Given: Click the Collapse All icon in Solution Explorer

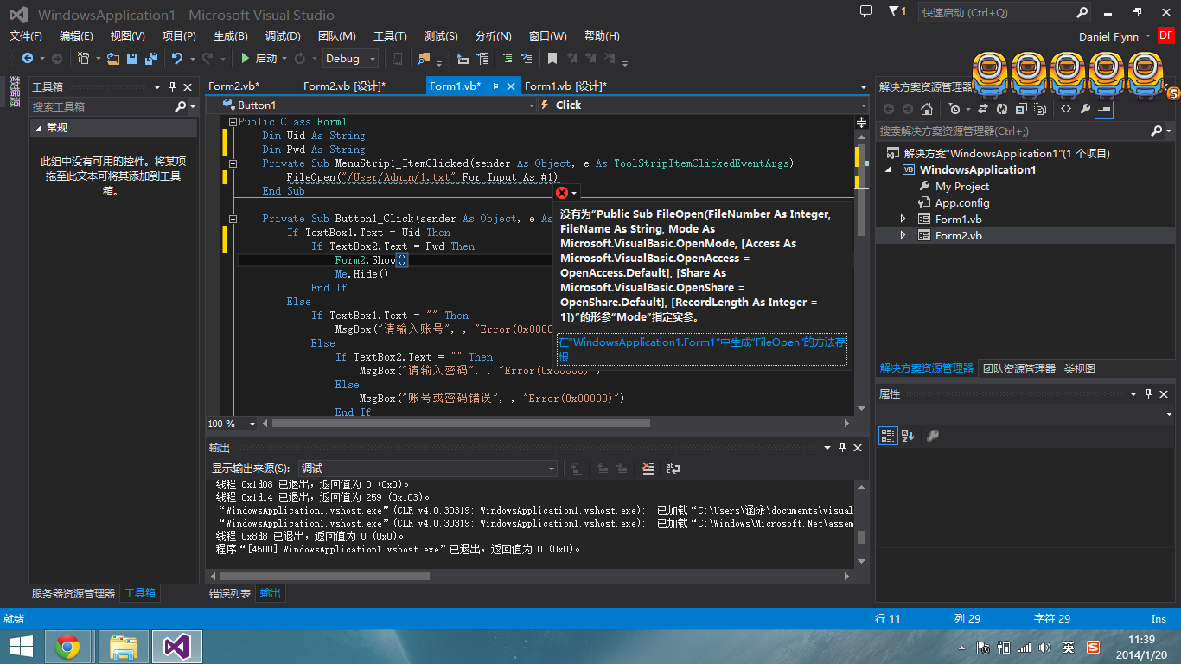Looking at the screenshot, I should [x=1021, y=109].
